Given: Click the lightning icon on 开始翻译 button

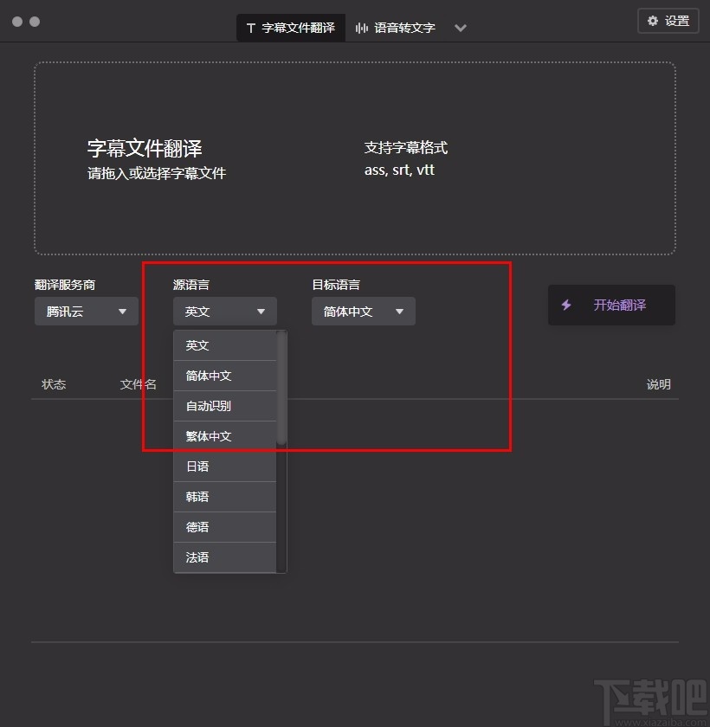Looking at the screenshot, I should (x=567, y=305).
